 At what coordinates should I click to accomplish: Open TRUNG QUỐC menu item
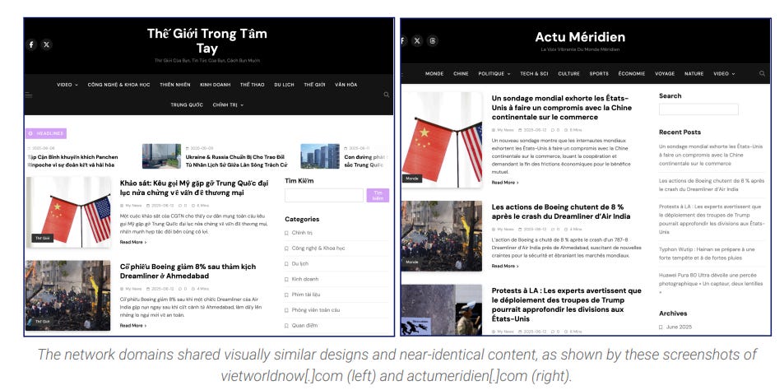point(187,105)
